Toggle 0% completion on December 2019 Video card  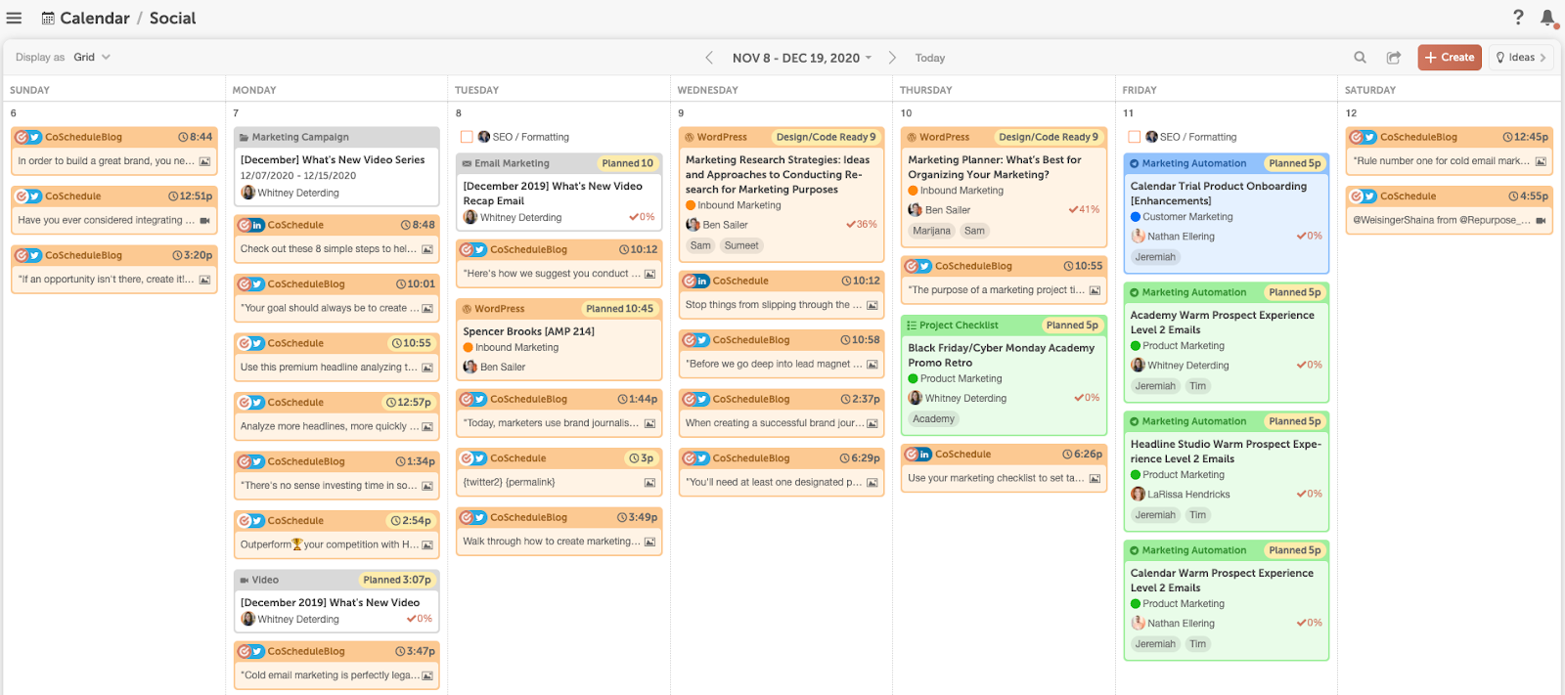click(420, 619)
